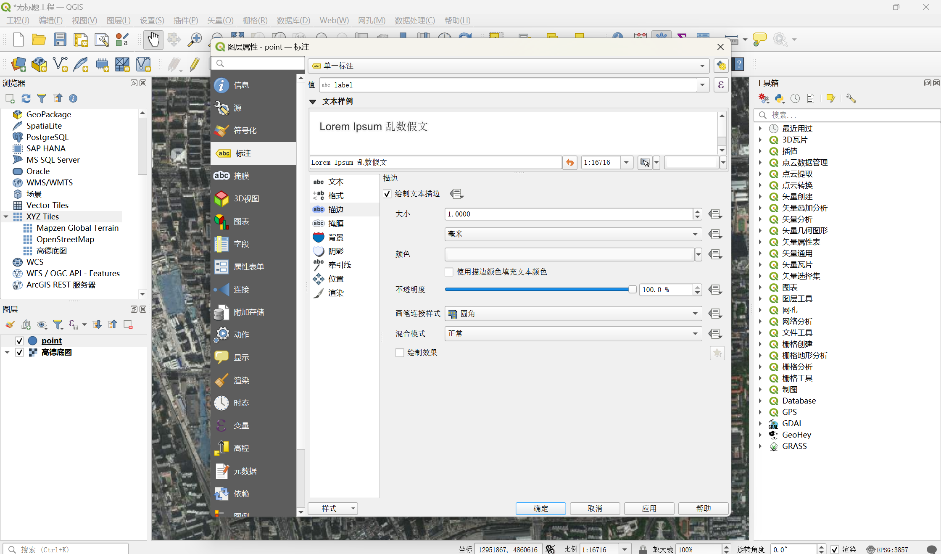Open the 3D View (3D视图) section
Viewport: 941px width, 554px height.
click(246, 198)
